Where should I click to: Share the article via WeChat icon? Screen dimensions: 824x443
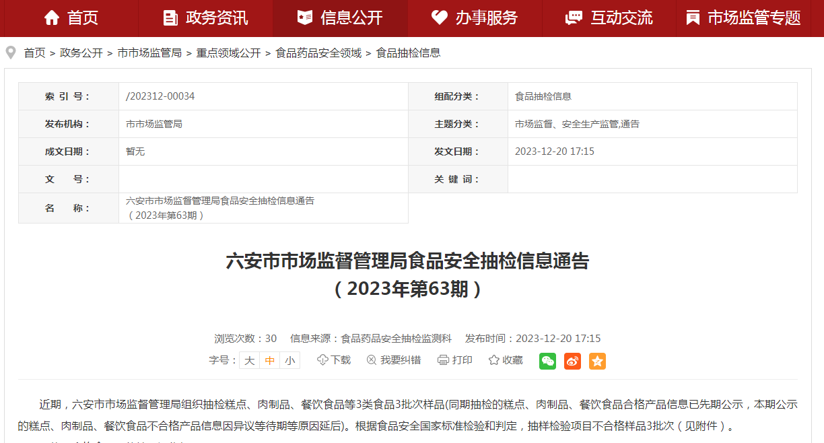tap(548, 361)
